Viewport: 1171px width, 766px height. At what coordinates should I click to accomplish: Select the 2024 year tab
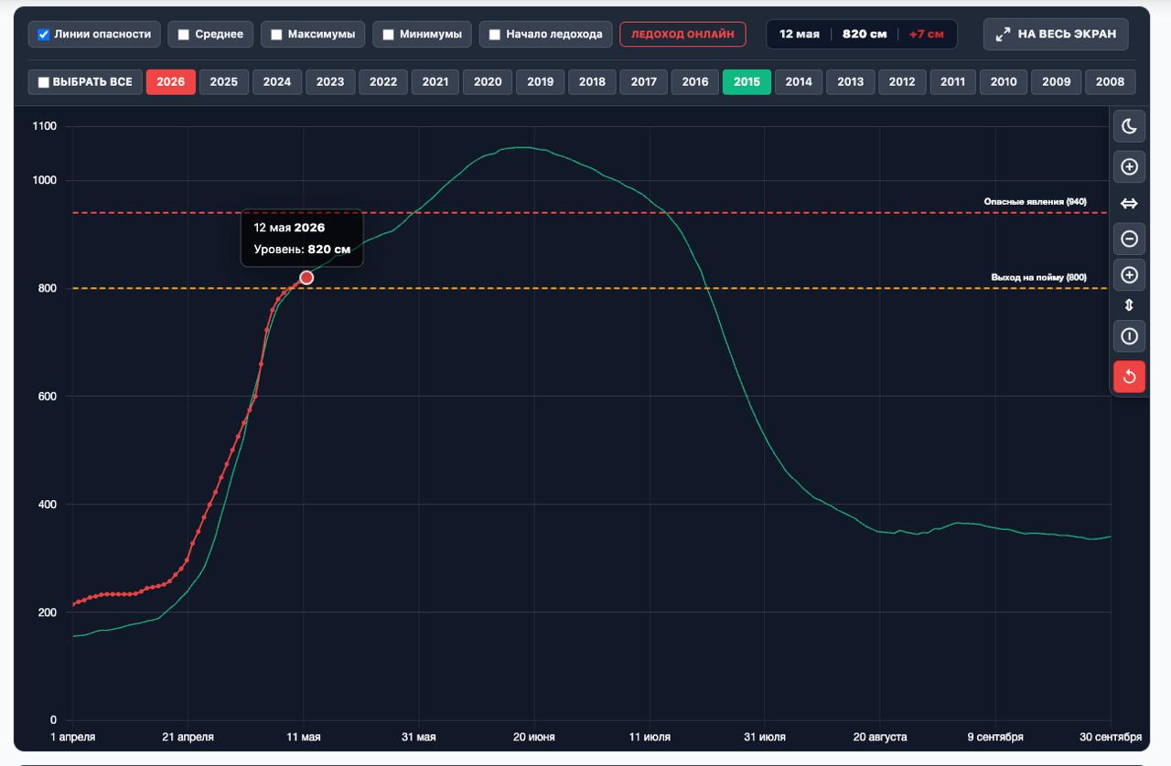coord(277,81)
